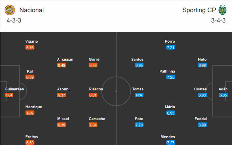The height and width of the screenshot is (145, 232).
Task: Click the Sporting CP 3-4-3 formation text
Action: click(218, 21)
